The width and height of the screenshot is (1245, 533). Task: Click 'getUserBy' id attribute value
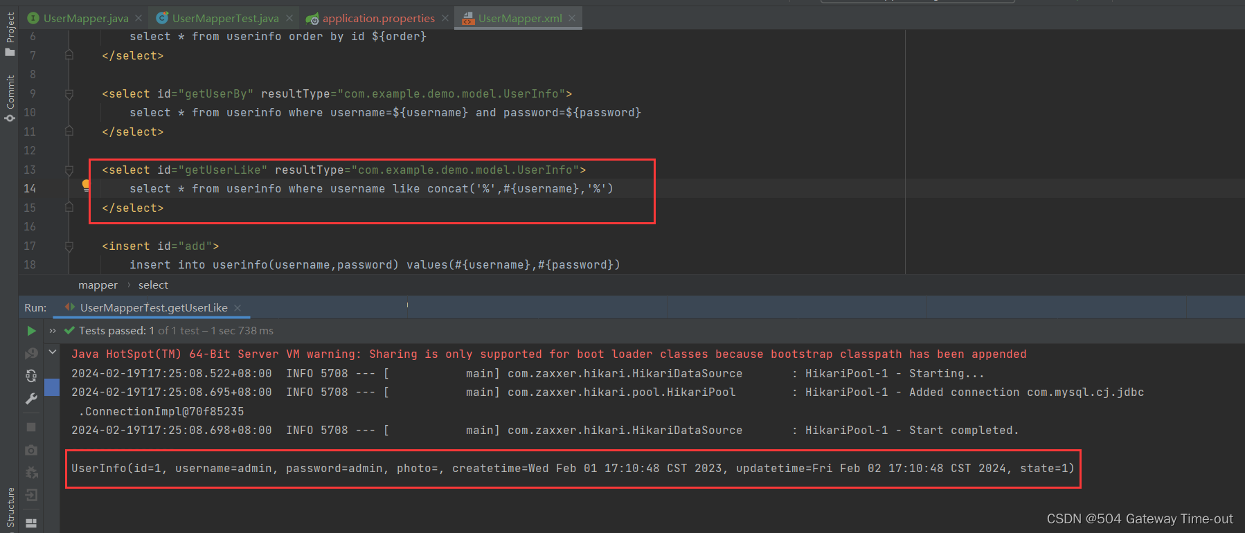click(216, 93)
